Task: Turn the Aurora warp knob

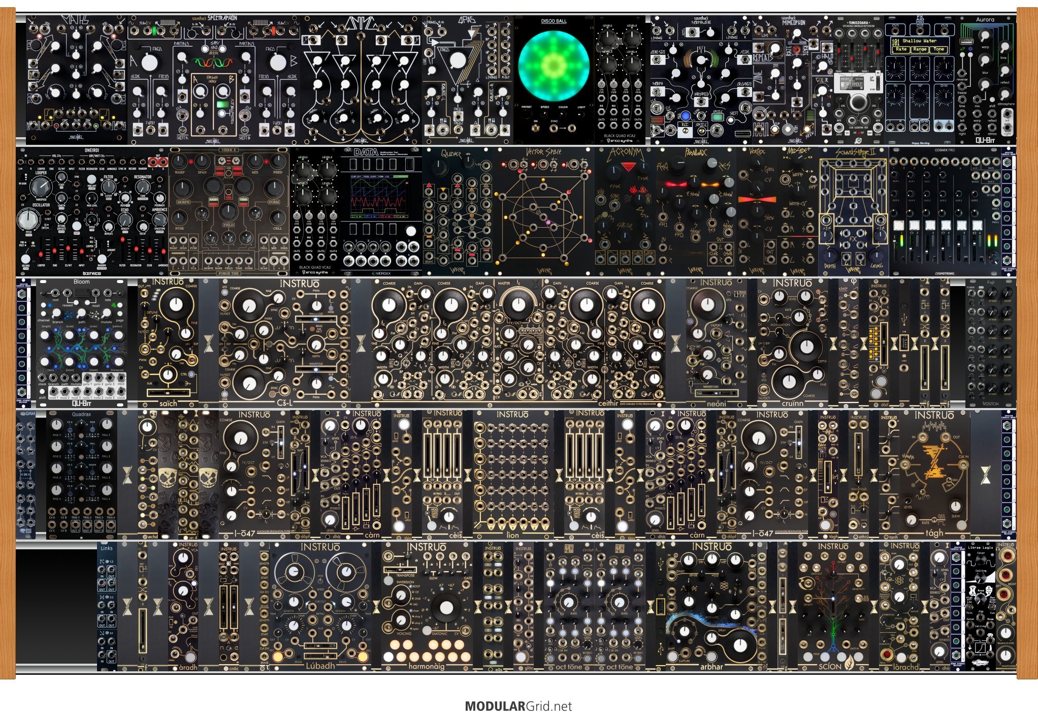Action: (985, 37)
